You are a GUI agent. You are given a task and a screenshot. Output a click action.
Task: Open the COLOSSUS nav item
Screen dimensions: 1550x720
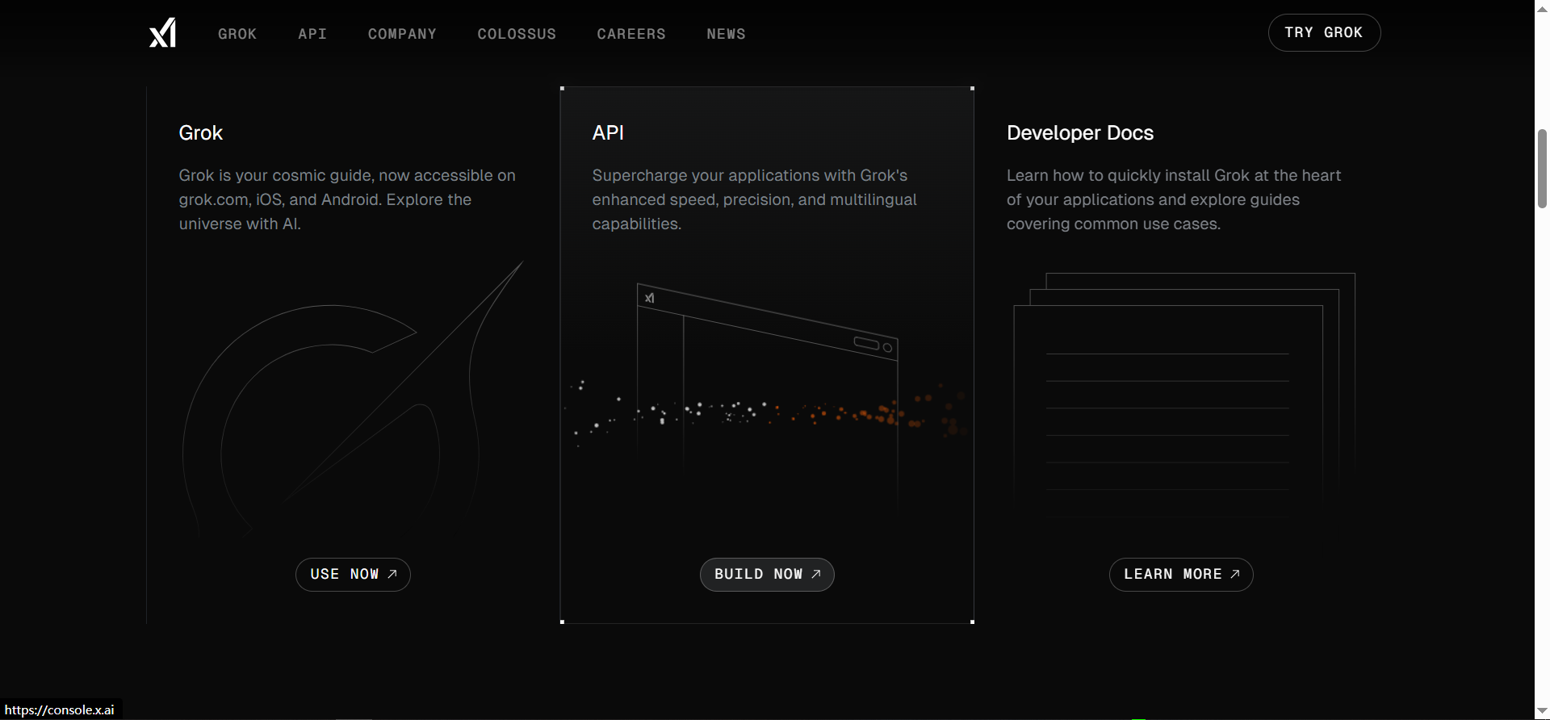(517, 34)
